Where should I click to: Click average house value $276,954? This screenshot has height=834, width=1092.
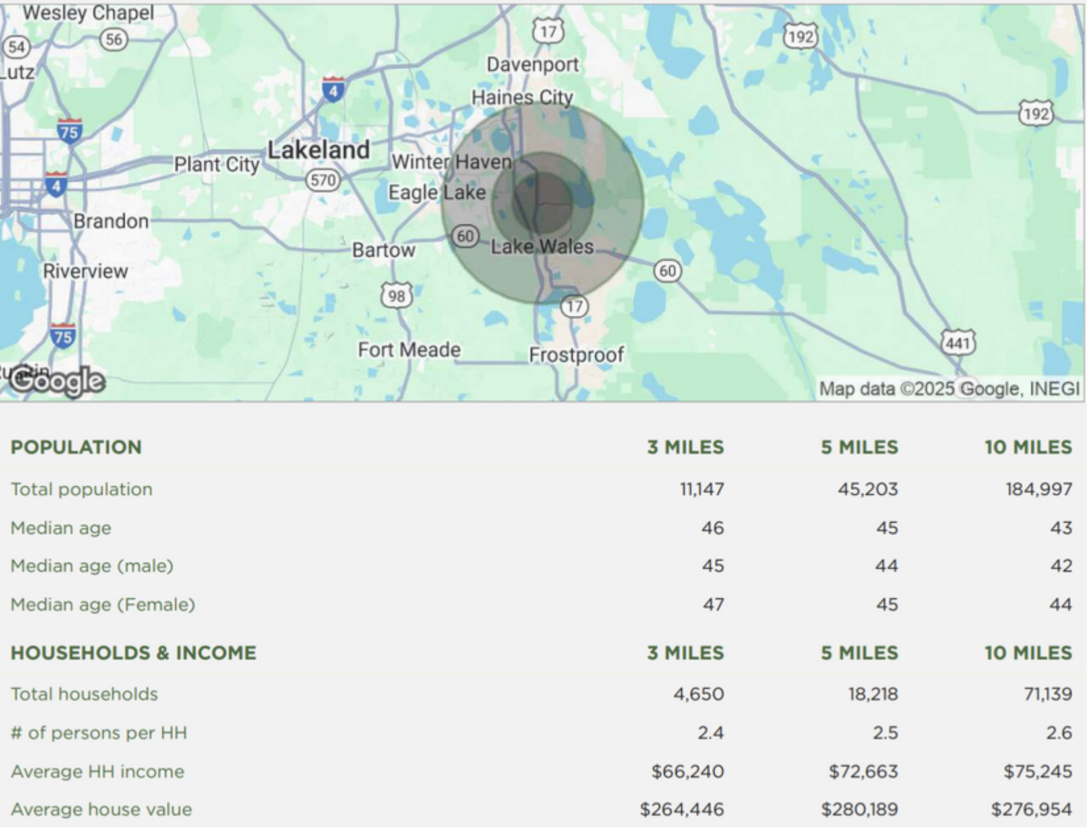(1031, 810)
